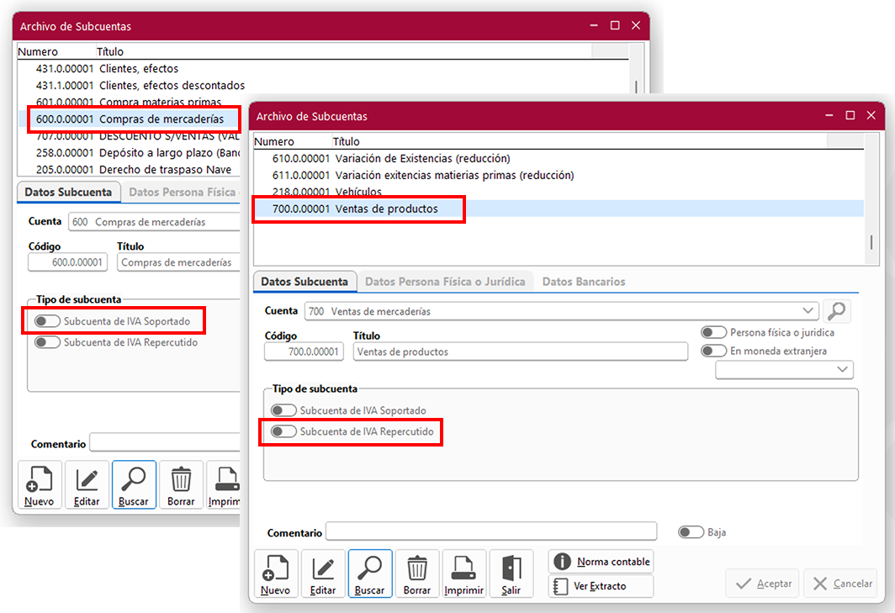Click the front window list vertical scrollbar

(x=872, y=242)
